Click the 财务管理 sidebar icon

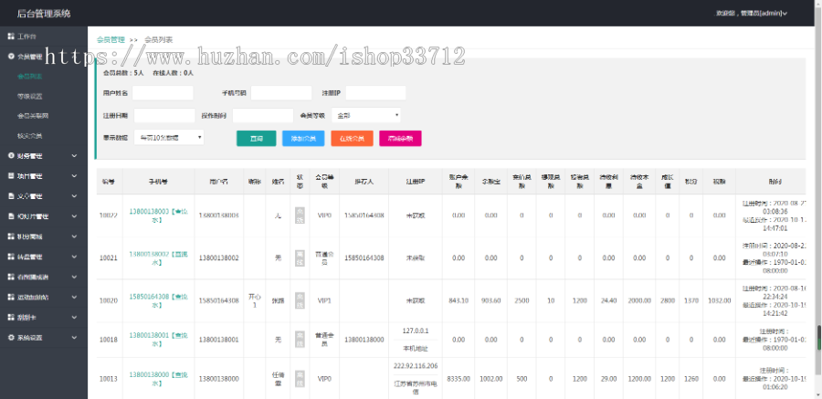[x=11, y=156]
